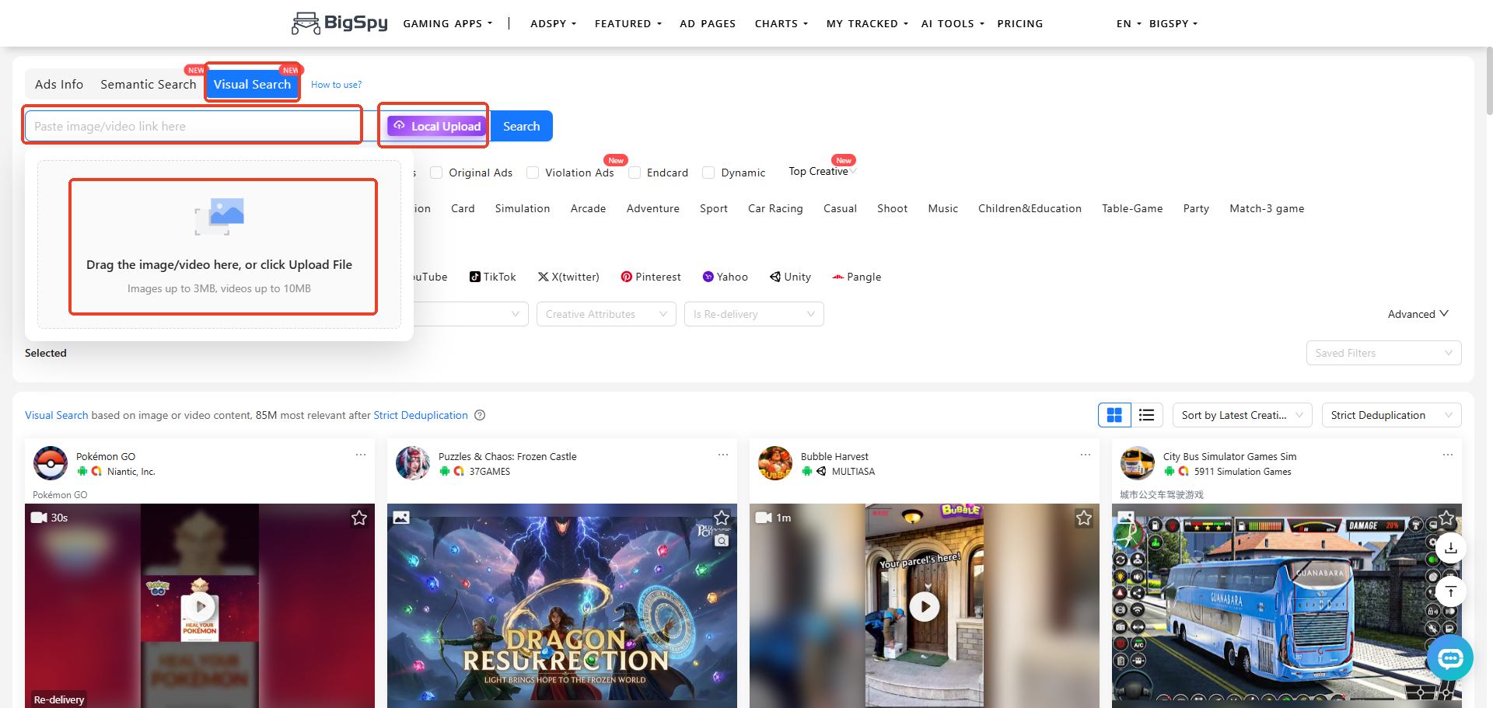Open the How to use? link
Image resolution: width=1493 pixels, height=708 pixels.
click(336, 84)
